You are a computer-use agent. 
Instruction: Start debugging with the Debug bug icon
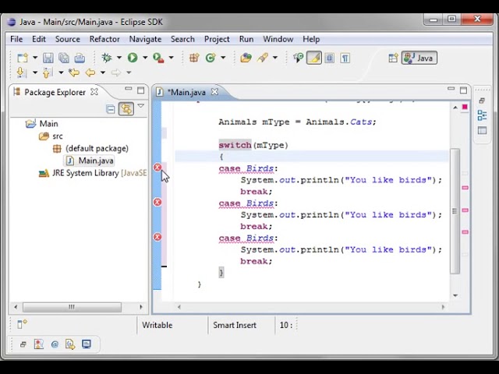[x=106, y=58]
